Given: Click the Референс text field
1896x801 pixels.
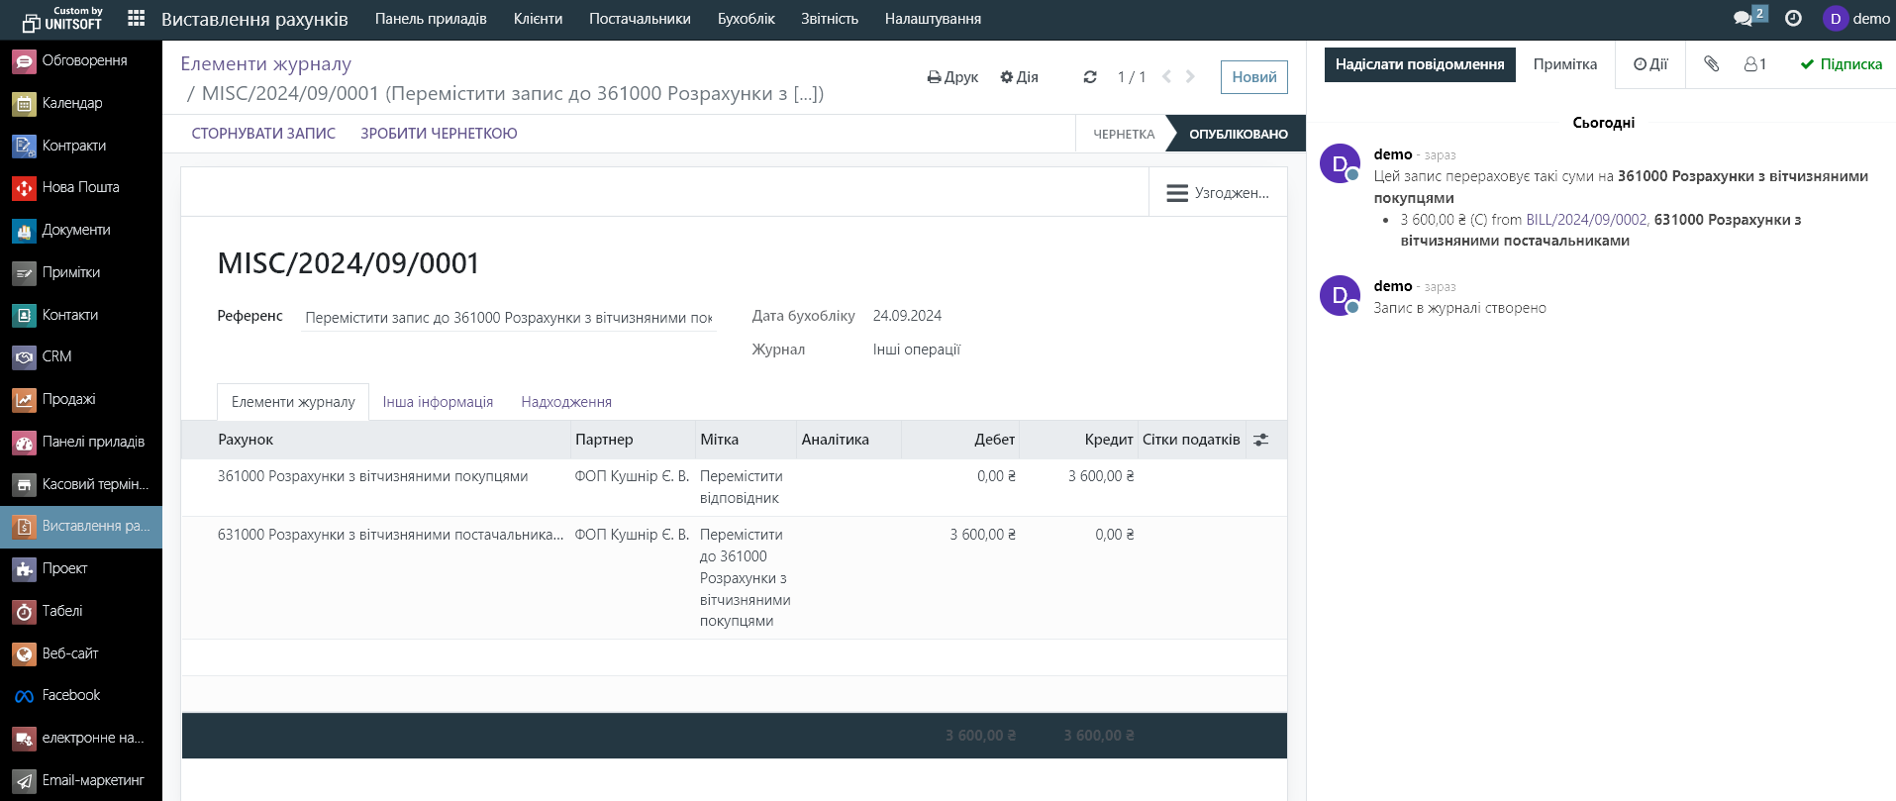Looking at the screenshot, I should point(509,318).
